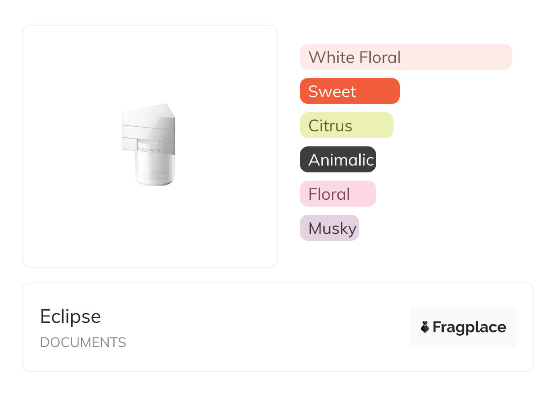Open the DOCUMENTS brand link below Eclipse
Viewport: 556px width, 394px height.
pos(83,342)
